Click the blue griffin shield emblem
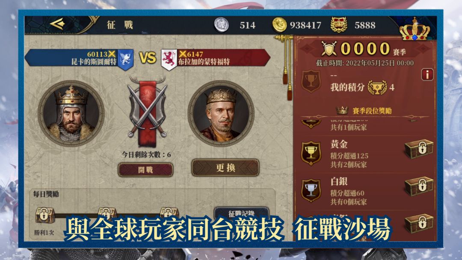 (x=125, y=59)
